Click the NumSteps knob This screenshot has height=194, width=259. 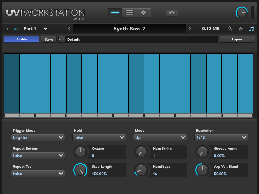pos(141,170)
